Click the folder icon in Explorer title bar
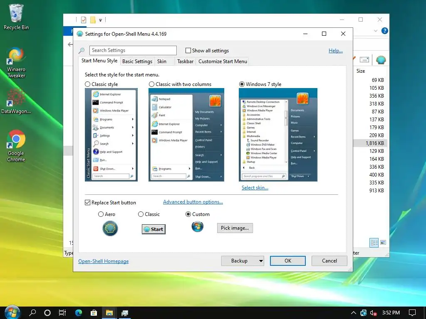 93,20
